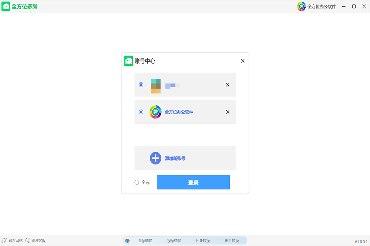Click the blue plus add-account icon
This screenshot has height=246, width=370.
[x=155, y=158]
